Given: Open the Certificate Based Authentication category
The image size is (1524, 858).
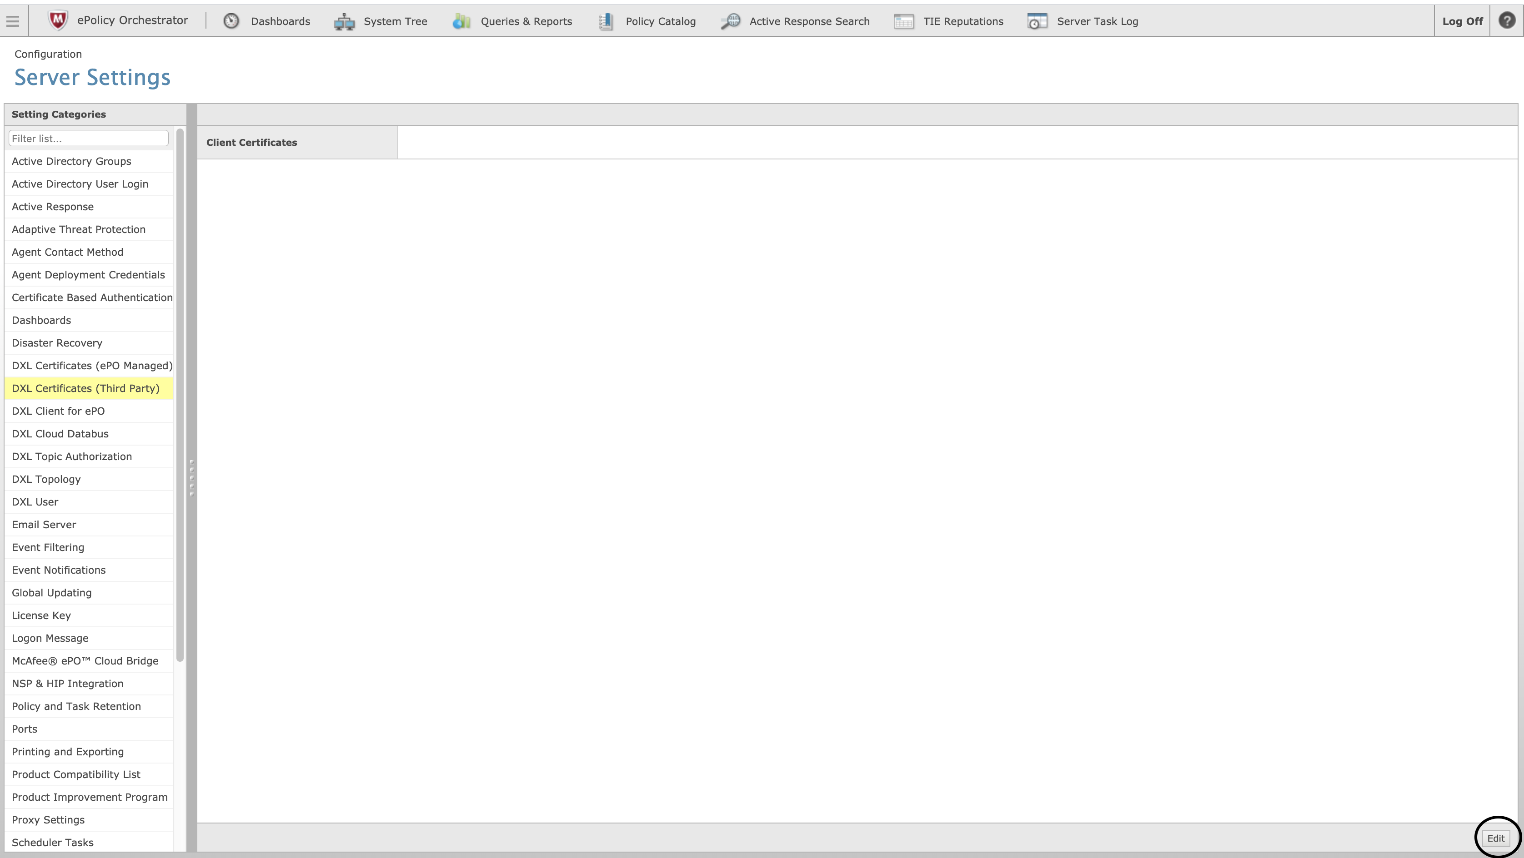Looking at the screenshot, I should tap(92, 298).
